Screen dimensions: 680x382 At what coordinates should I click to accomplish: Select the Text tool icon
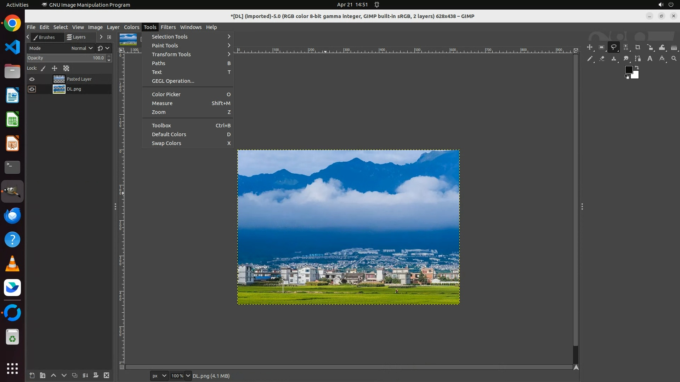(650, 59)
